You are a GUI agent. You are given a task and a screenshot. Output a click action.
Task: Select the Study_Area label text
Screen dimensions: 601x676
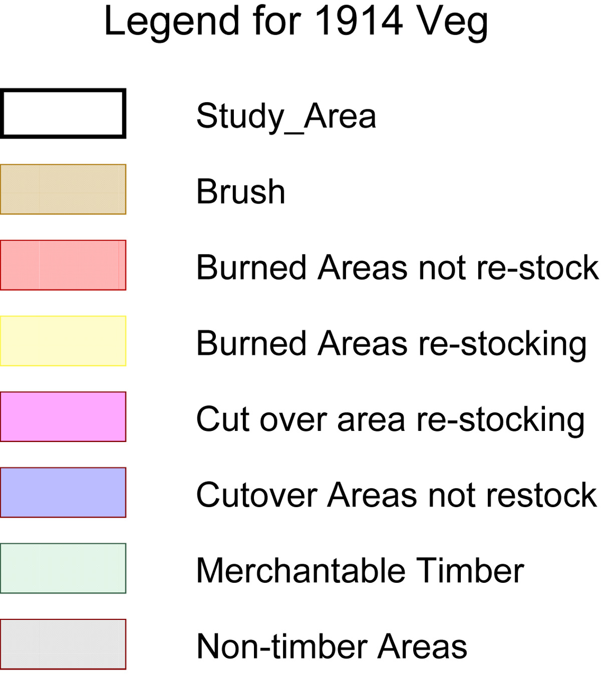(286, 117)
